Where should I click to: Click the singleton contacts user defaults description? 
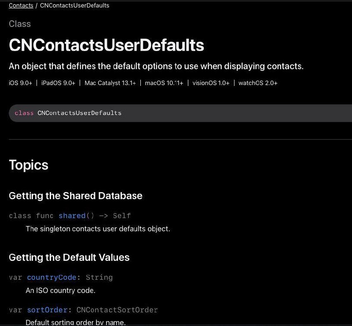[98, 229]
